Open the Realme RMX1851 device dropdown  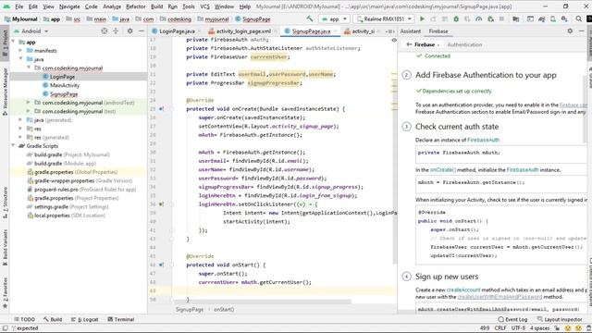tap(384, 18)
